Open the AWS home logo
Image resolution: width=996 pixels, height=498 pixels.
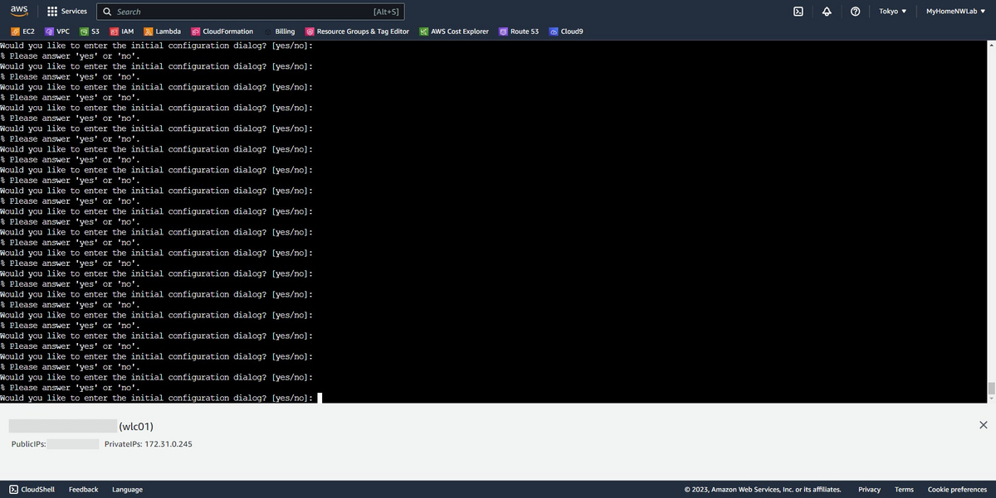click(x=19, y=12)
